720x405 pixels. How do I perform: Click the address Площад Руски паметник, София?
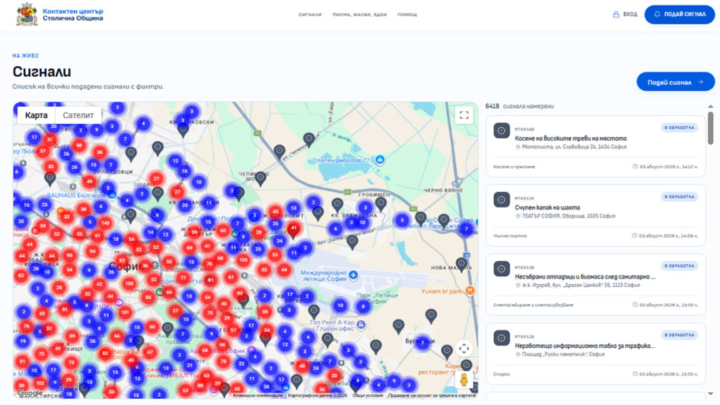563,354
